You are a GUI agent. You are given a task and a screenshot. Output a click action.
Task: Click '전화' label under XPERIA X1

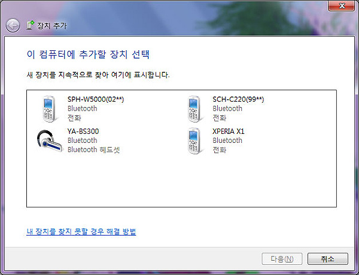tap(220, 150)
